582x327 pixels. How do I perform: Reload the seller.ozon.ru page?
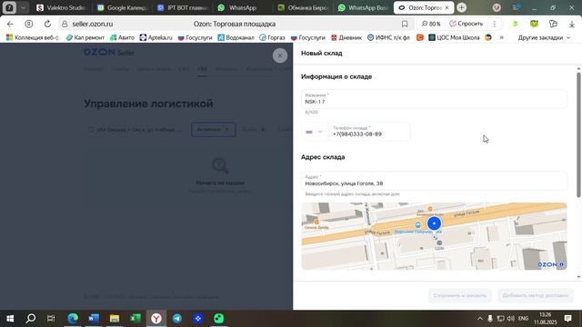(47, 24)
